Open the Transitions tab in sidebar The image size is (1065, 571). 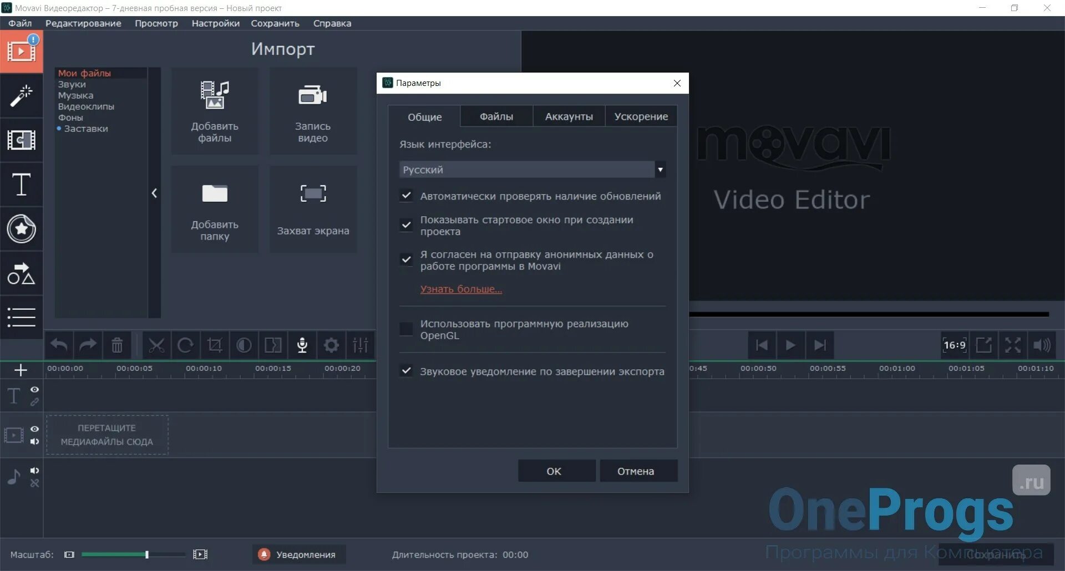[21, 140]
